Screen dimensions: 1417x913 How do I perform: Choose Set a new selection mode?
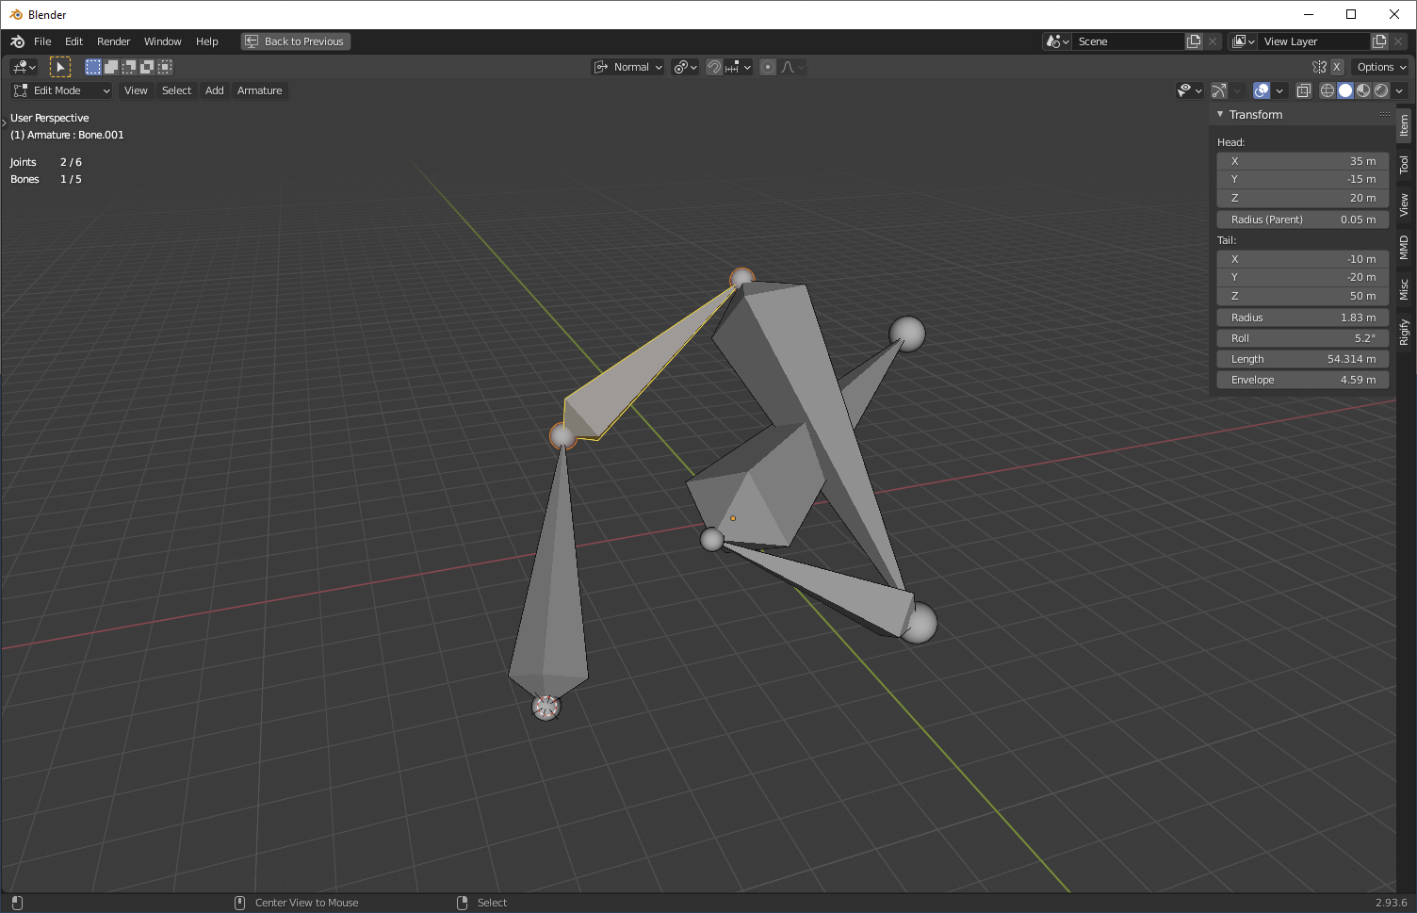pyautogui.click(x=93, y=67)
